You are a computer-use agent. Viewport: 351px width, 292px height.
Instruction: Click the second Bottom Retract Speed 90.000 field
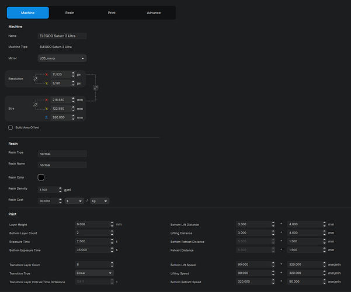click(x=305, y=281)
